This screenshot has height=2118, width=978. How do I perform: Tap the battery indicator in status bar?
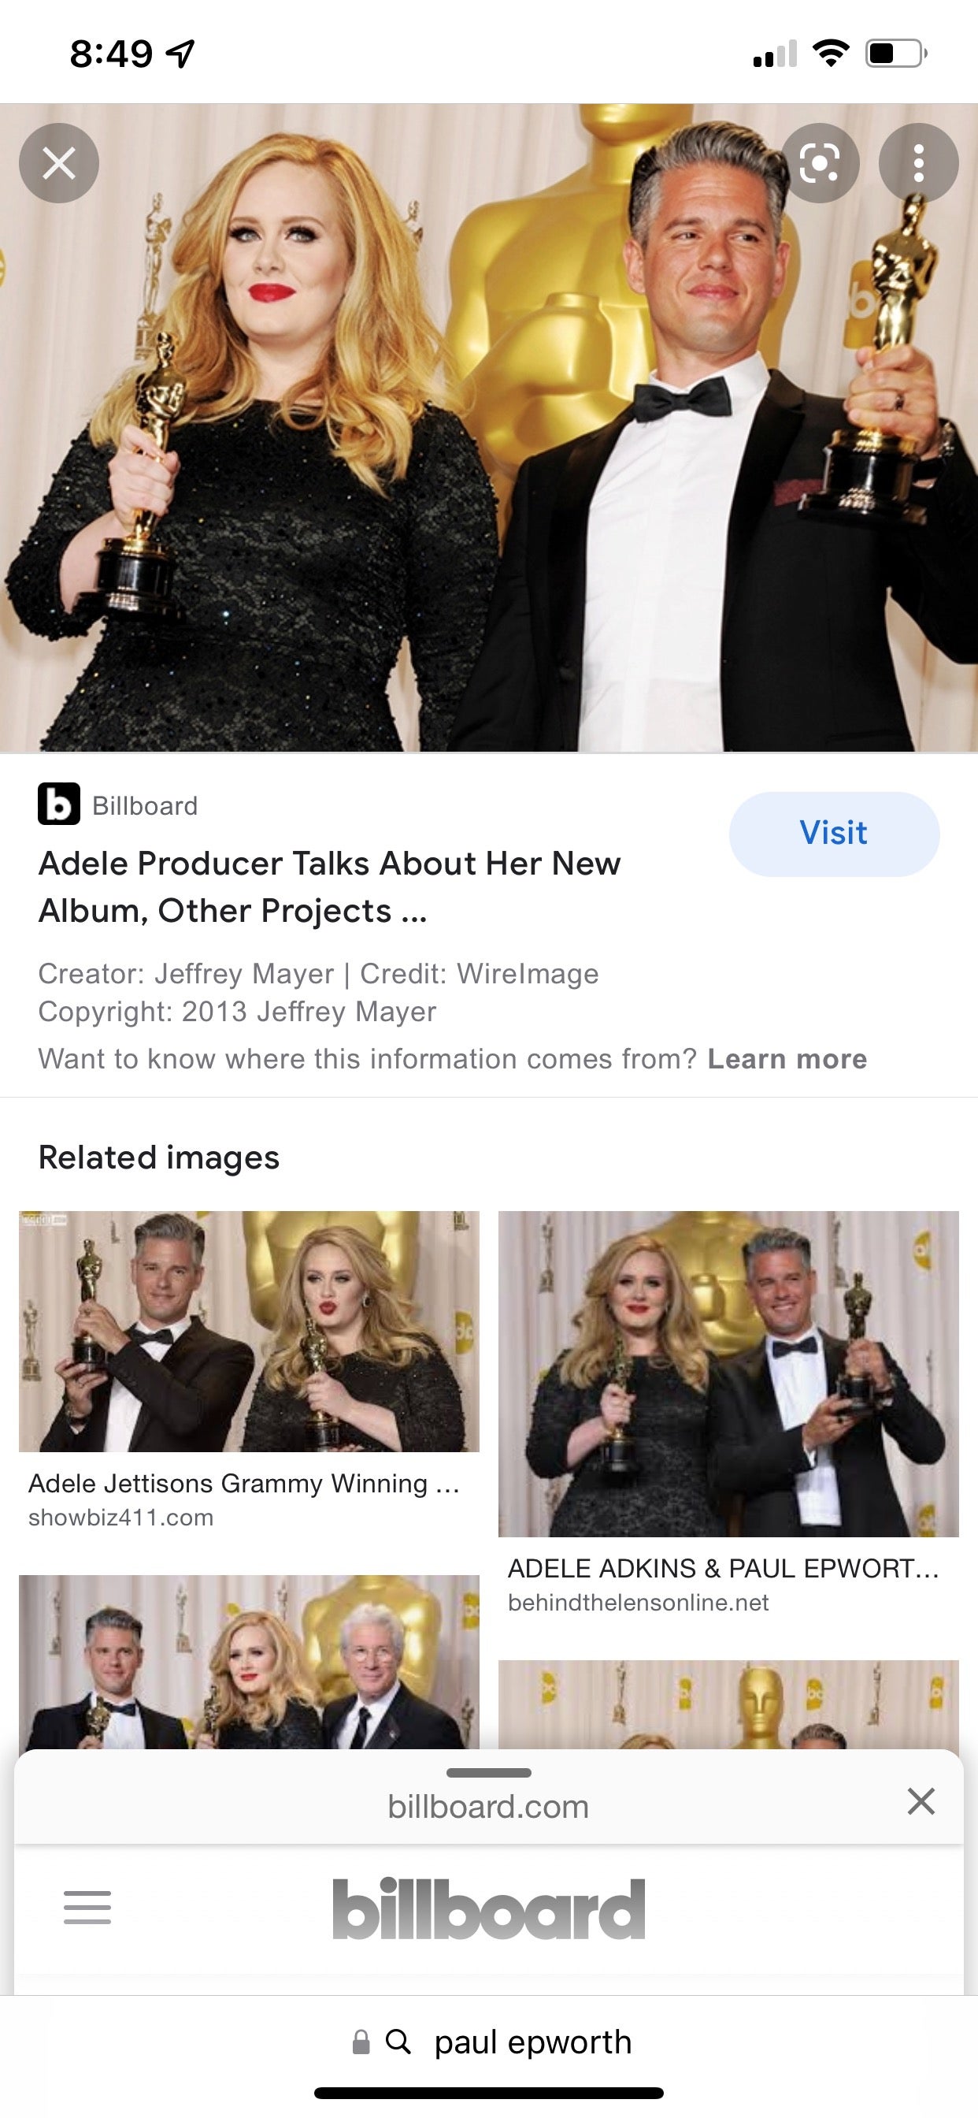(897, 54)
